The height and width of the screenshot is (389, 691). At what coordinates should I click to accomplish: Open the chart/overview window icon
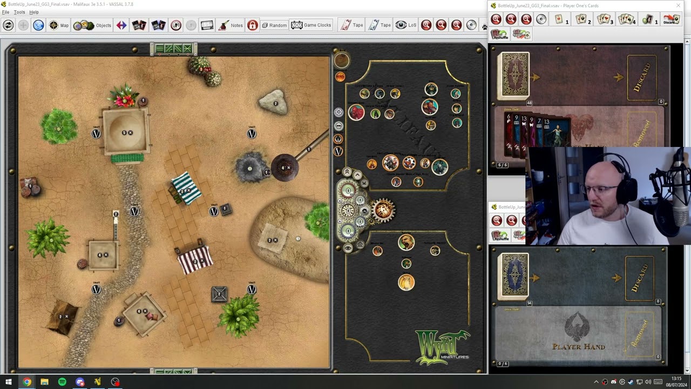click(207, 25)
